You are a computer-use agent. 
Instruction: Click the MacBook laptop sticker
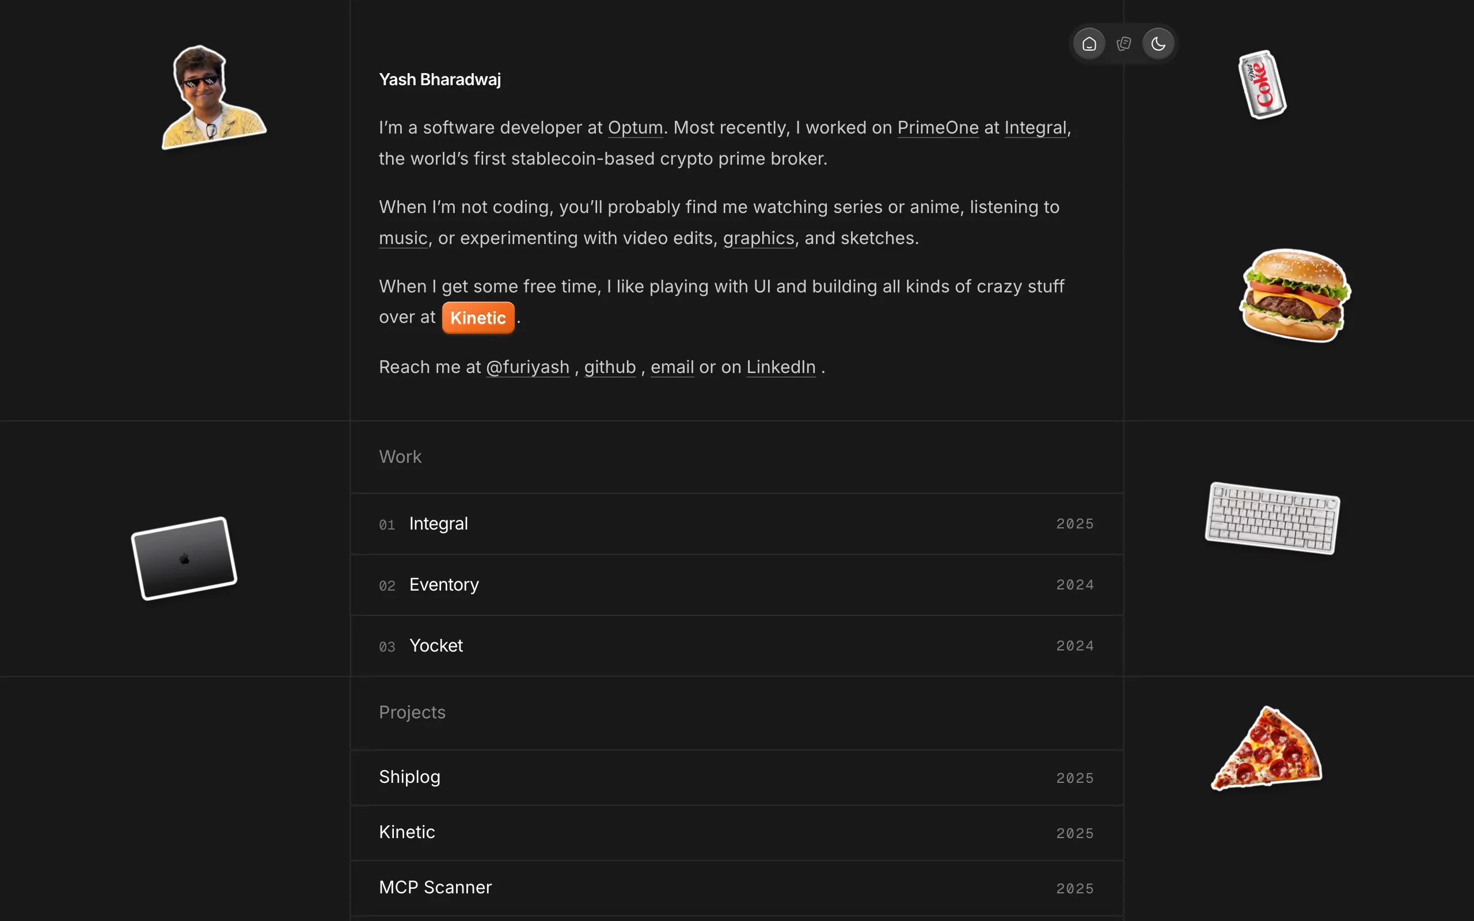pyautogui.click(x=184, y=558)
